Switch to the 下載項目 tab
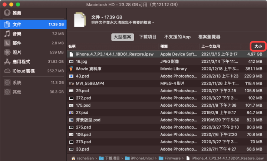 [148, 37]
